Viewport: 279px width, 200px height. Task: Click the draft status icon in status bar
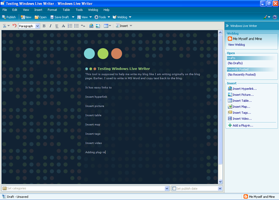[4, 197]
